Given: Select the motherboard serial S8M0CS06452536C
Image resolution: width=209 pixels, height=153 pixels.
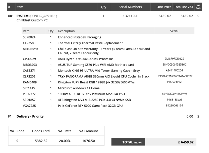Looking at the screenshot, I should 174,65.
